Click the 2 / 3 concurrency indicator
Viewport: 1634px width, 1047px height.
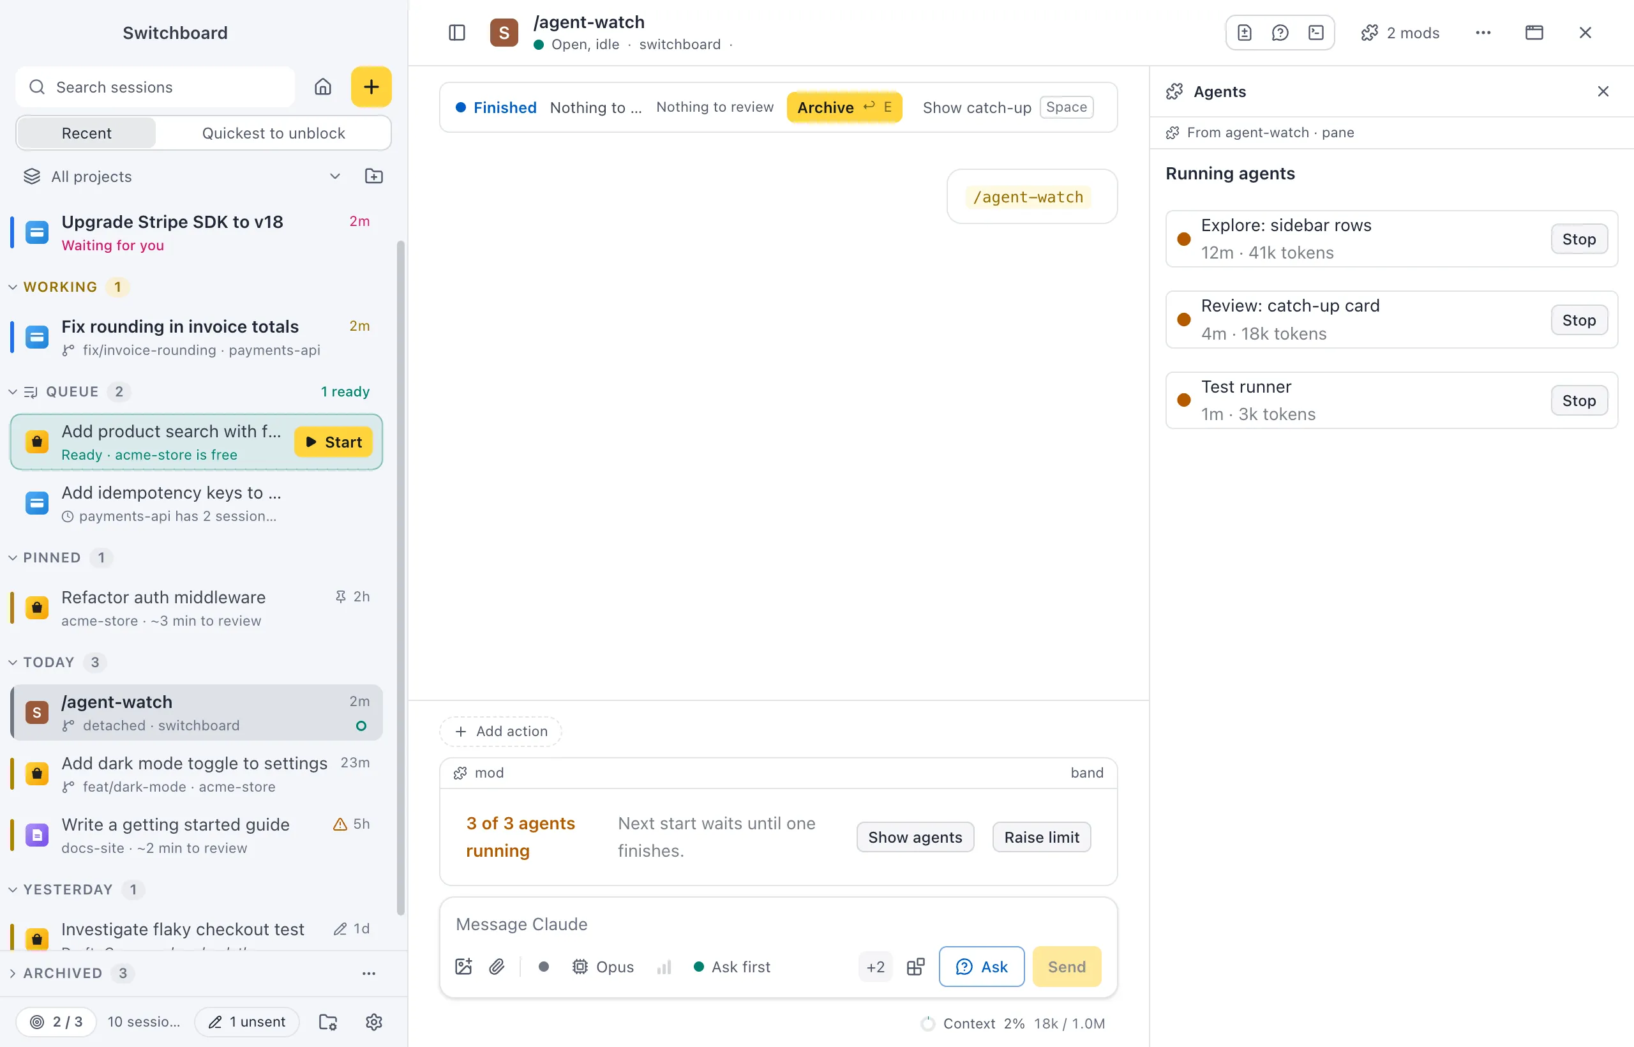click(x=56, y=1022)
